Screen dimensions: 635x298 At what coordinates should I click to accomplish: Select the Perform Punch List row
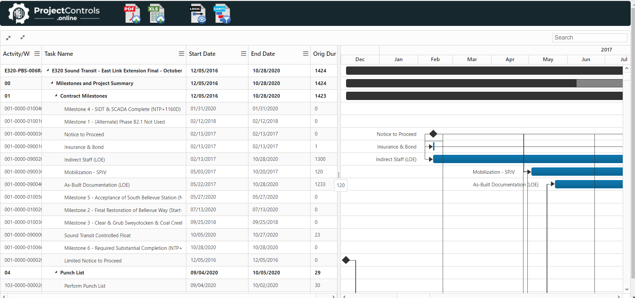point(168,285)
